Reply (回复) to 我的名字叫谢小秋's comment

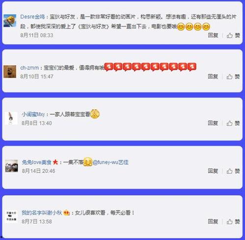pyautogui.click(x=213, y=221)
